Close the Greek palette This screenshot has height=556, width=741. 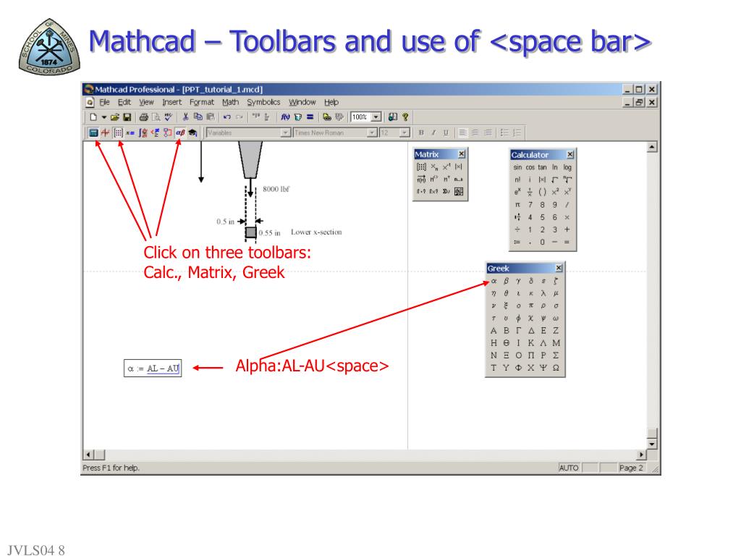coord(559,268)
